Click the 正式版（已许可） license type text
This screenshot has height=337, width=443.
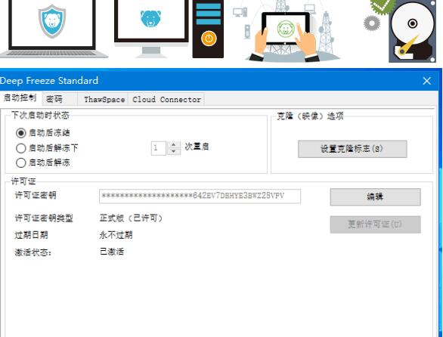132,218
